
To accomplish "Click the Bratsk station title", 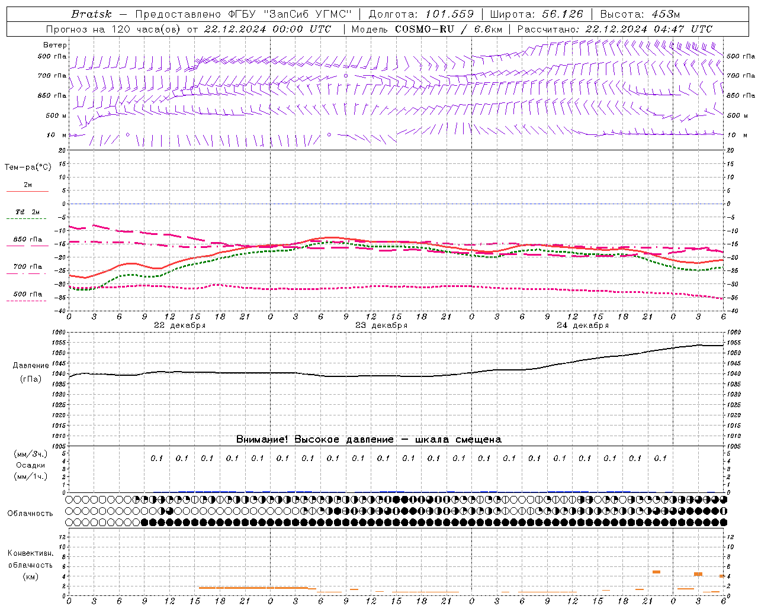I will click(x=91, y=14).
